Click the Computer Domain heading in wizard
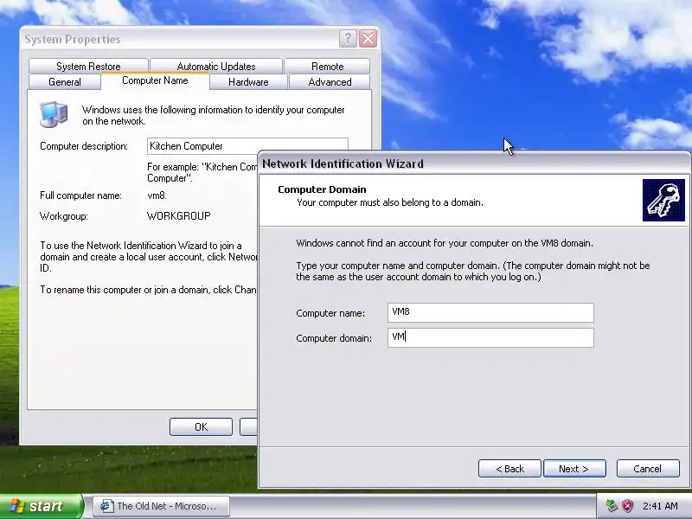The image size is (692, 519). 322,189
